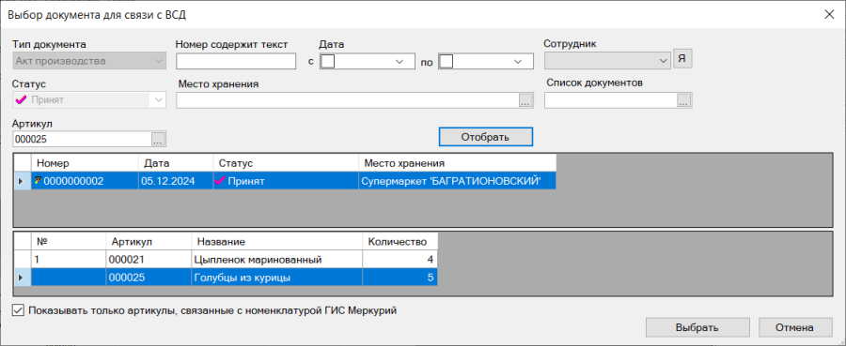Open the end date calendar dropdown

coord(519,62)
